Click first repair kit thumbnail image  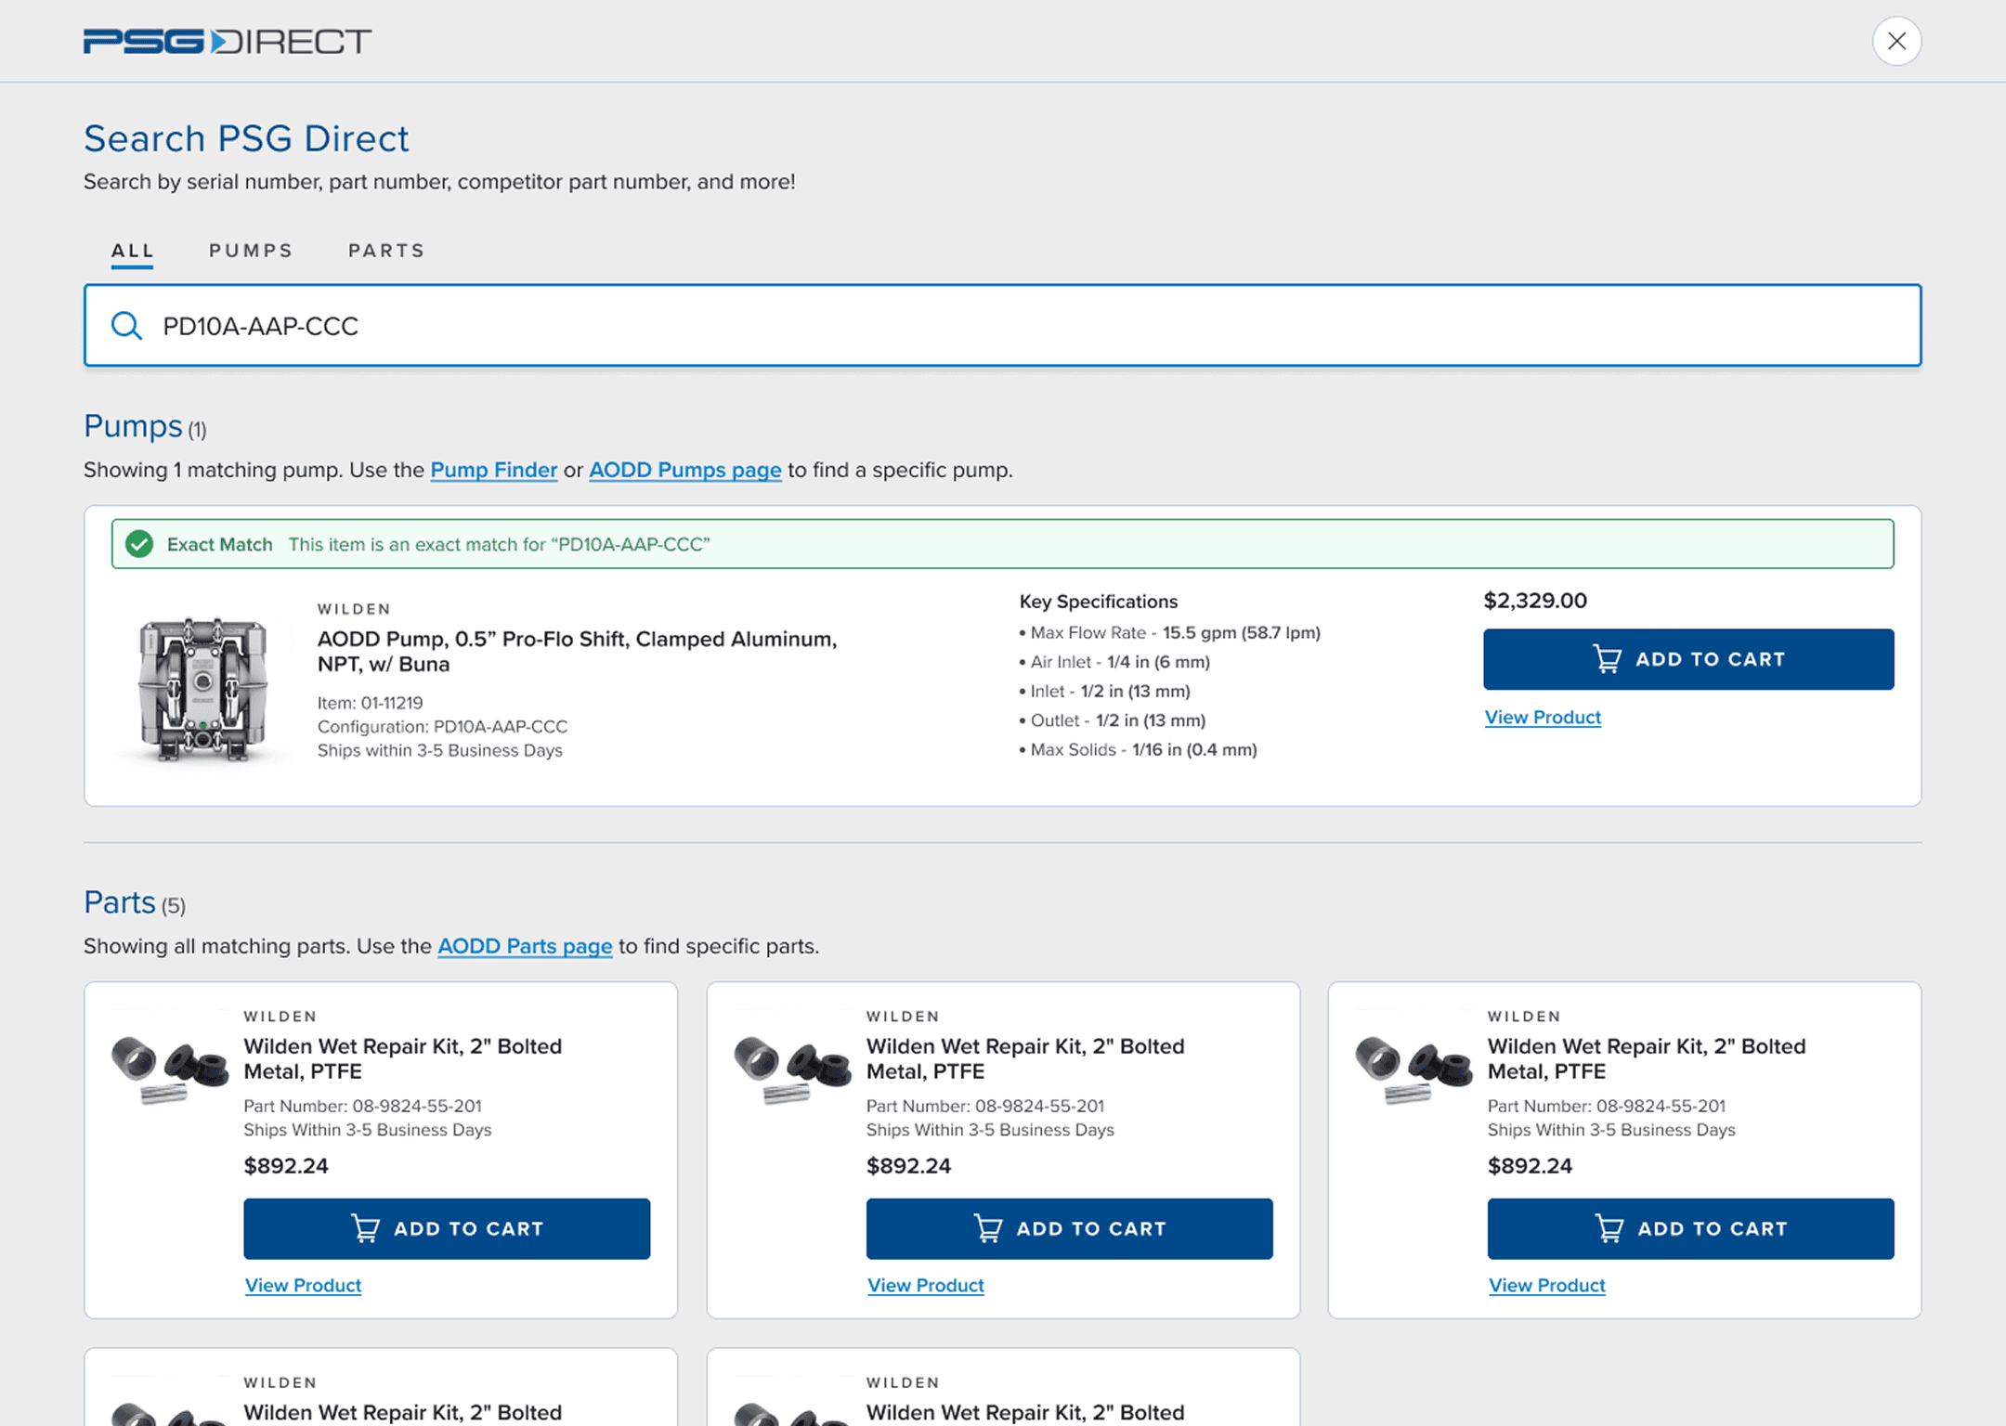170,1069
